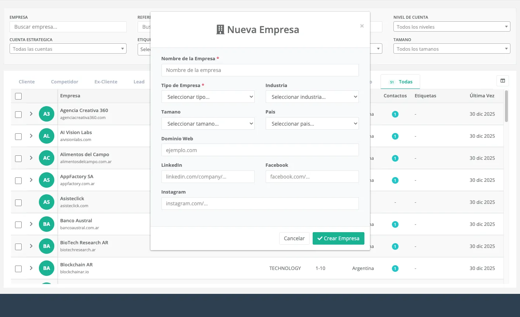Check the Agencia Creativa 360 row checkbox
This screenshot has width=520, height=317.
[18, 115]
